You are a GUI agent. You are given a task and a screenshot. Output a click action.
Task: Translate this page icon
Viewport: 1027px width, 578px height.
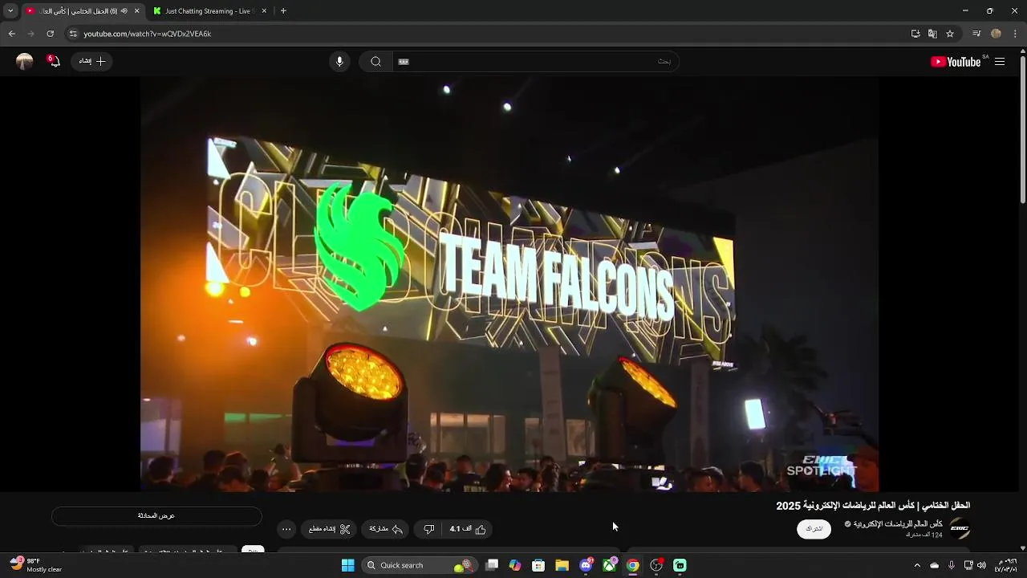pyautogui.click(x=932, y=34)
